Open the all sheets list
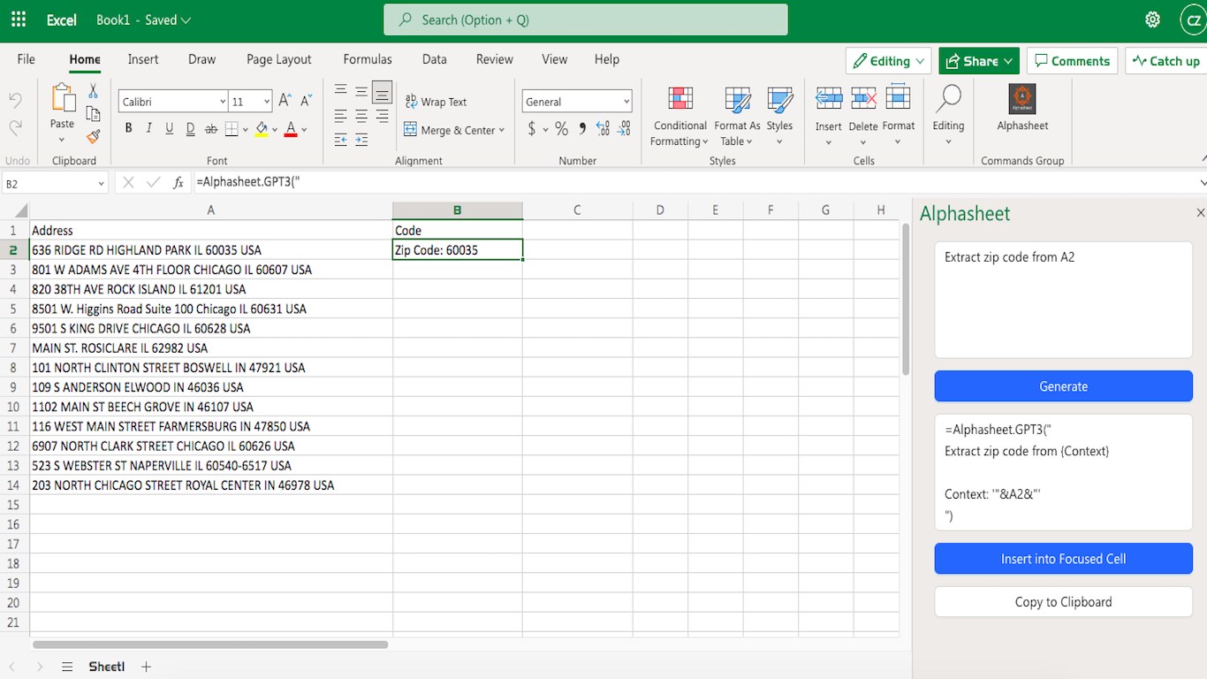The height and width of the screenshot is (679, 1207). pyautogui.click(x=67, y=667)
